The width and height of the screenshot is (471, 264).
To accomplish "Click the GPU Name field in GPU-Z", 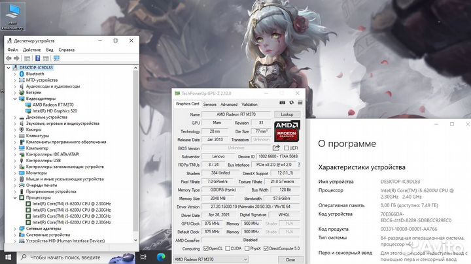I will click(236, 114).
